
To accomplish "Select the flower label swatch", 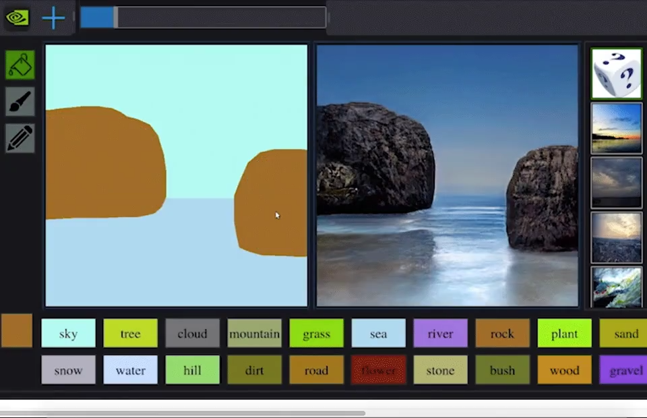I will click(378, 369).
